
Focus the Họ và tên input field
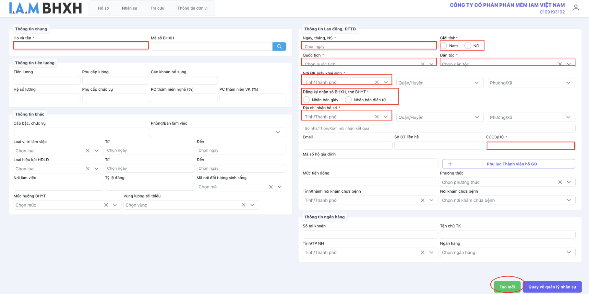pyautogui.click(x=81, y=46)
